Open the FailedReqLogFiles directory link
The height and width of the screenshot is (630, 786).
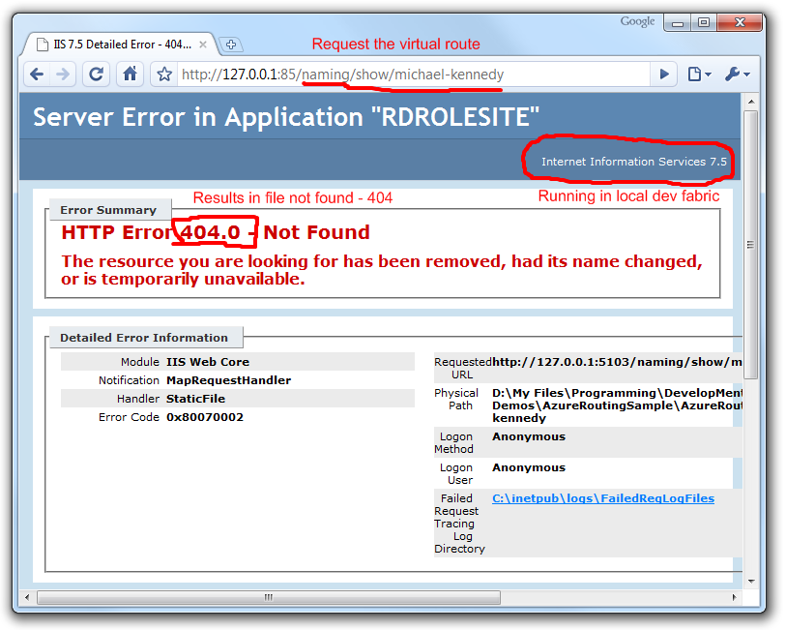602,498
